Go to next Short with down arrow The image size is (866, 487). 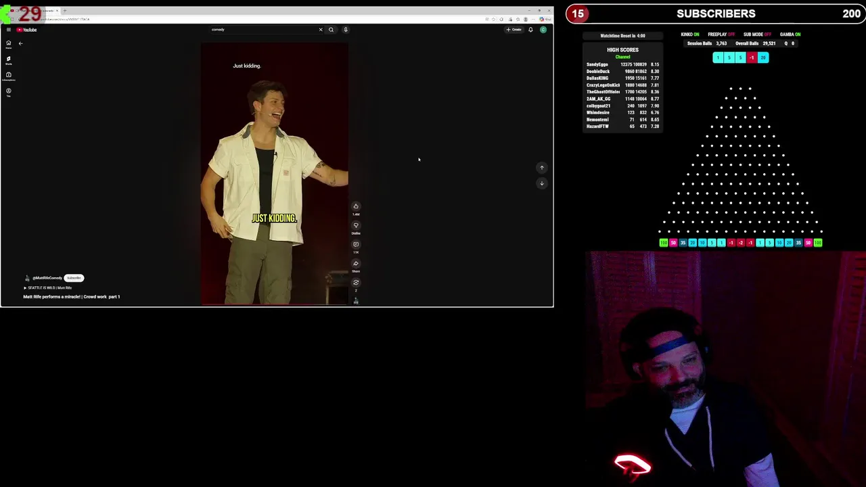coord(541,183)
